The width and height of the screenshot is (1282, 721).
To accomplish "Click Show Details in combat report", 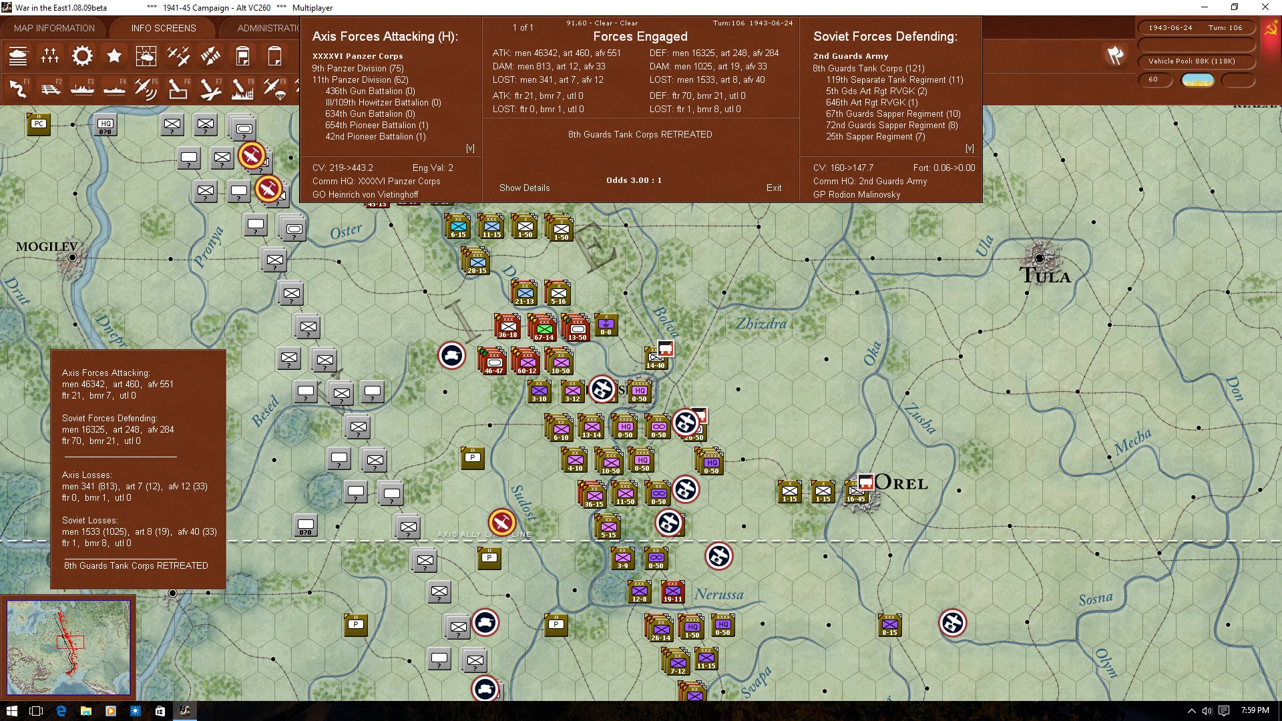I will click(x=525, y=188).
